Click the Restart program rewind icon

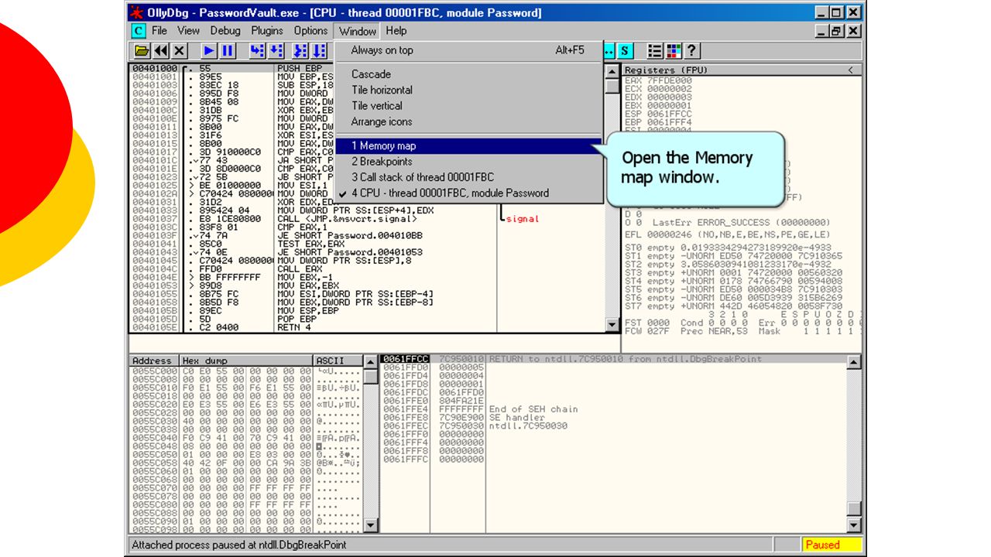coord(161,51)
